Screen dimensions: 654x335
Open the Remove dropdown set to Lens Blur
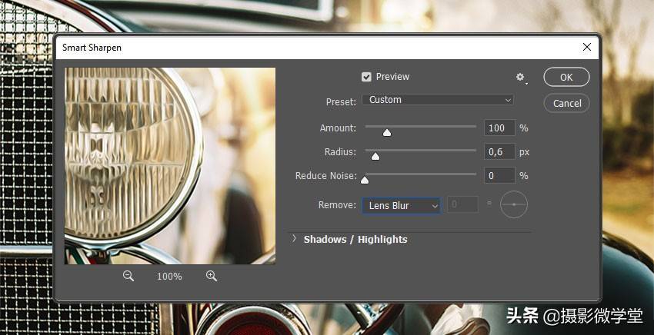[401, 205]
